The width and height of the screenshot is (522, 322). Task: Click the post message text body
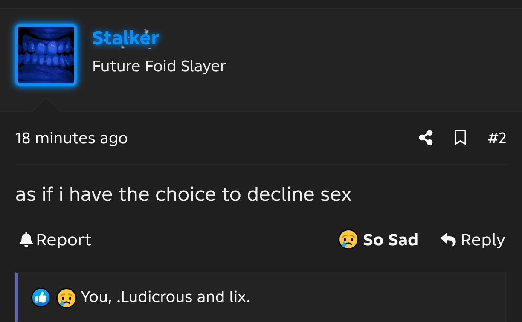183,194
